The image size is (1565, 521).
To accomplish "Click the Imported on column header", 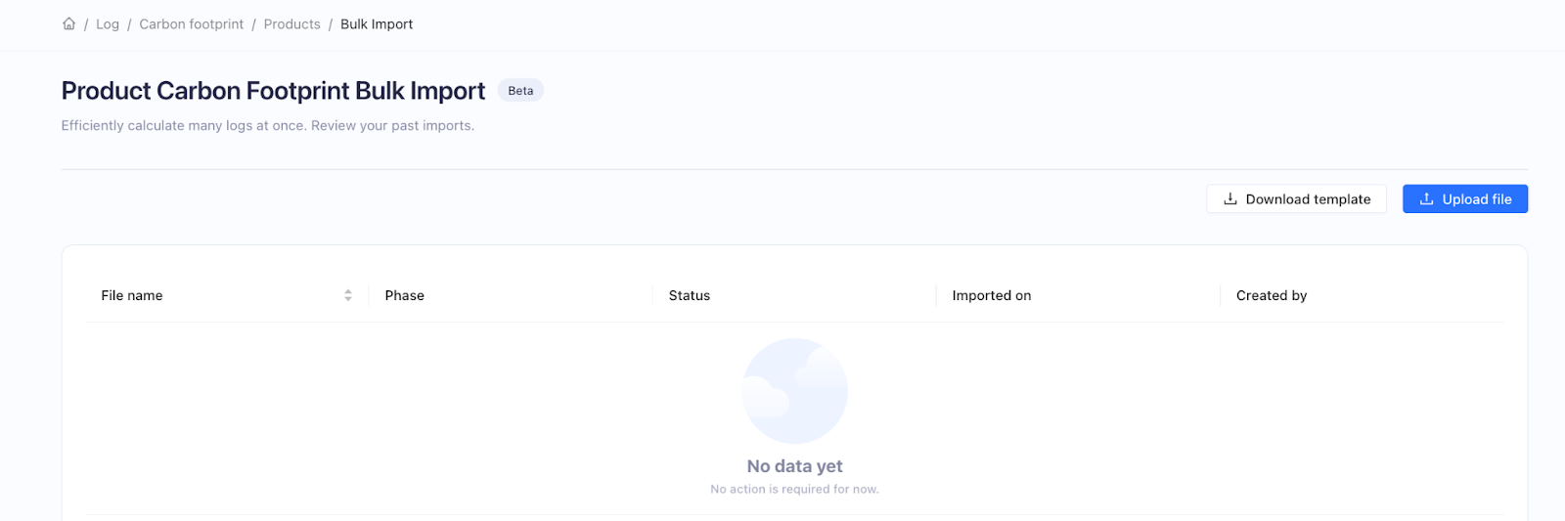I will pyautogui.click(x=991, y=295).
